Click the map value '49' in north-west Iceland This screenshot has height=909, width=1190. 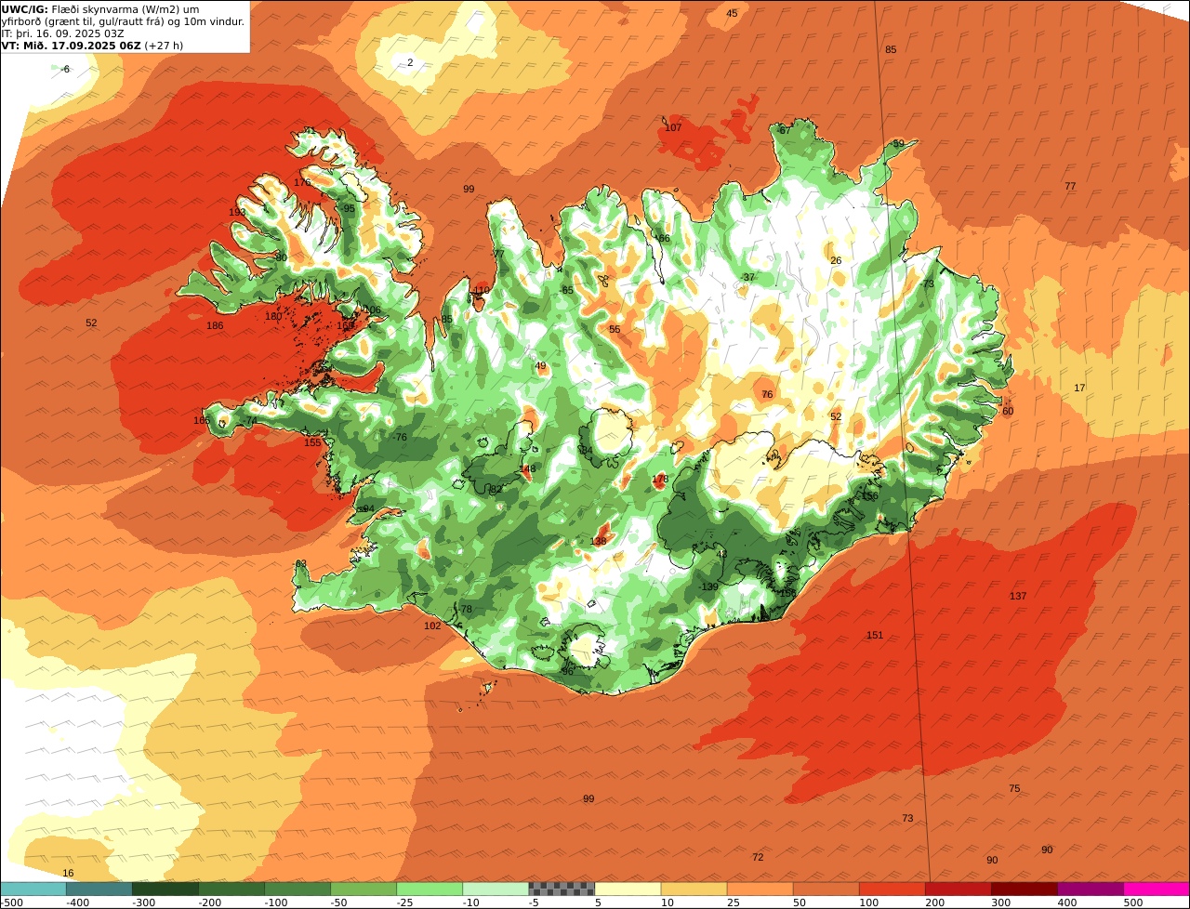coord(540,365)
